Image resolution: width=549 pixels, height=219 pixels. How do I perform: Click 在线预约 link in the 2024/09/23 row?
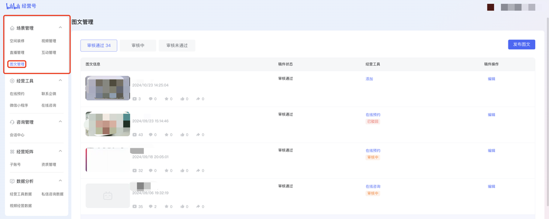pos(373,115)
